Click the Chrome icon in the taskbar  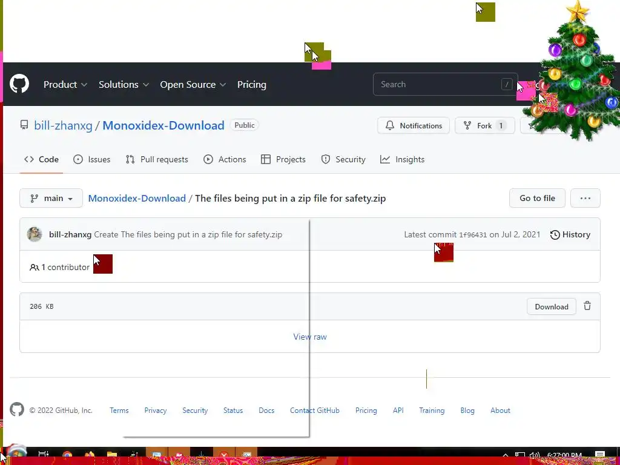[x=67, y=455]
